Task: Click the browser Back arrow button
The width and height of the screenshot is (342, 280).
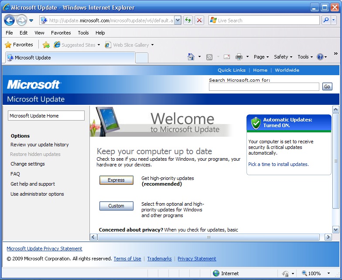Action: click(9, 21)
